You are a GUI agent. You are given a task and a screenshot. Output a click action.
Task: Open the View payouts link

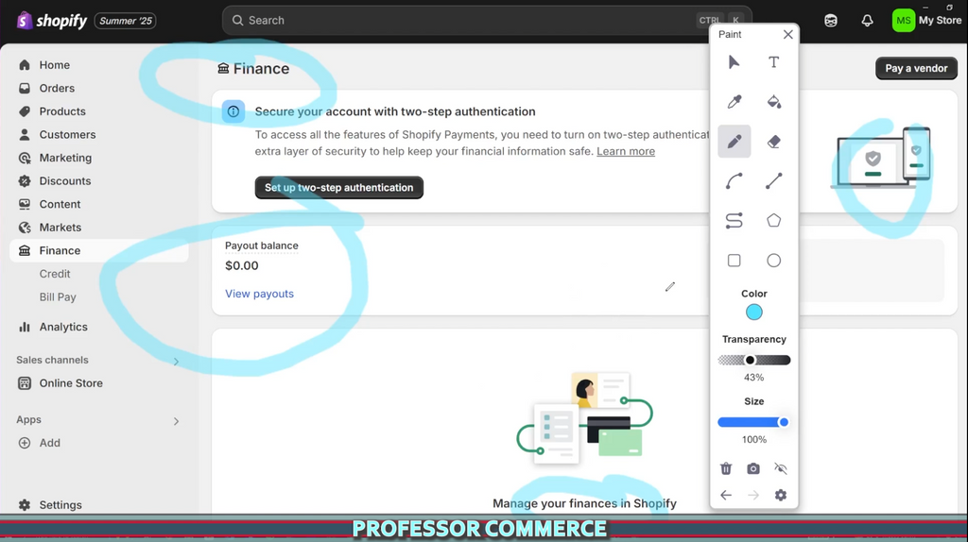(x=259, y=294)
